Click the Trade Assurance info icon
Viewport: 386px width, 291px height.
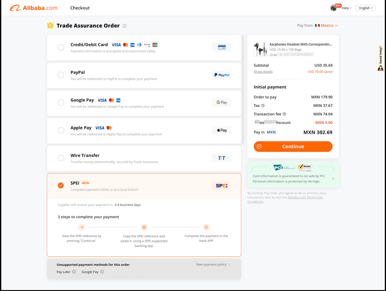click(x=124, y=26)
